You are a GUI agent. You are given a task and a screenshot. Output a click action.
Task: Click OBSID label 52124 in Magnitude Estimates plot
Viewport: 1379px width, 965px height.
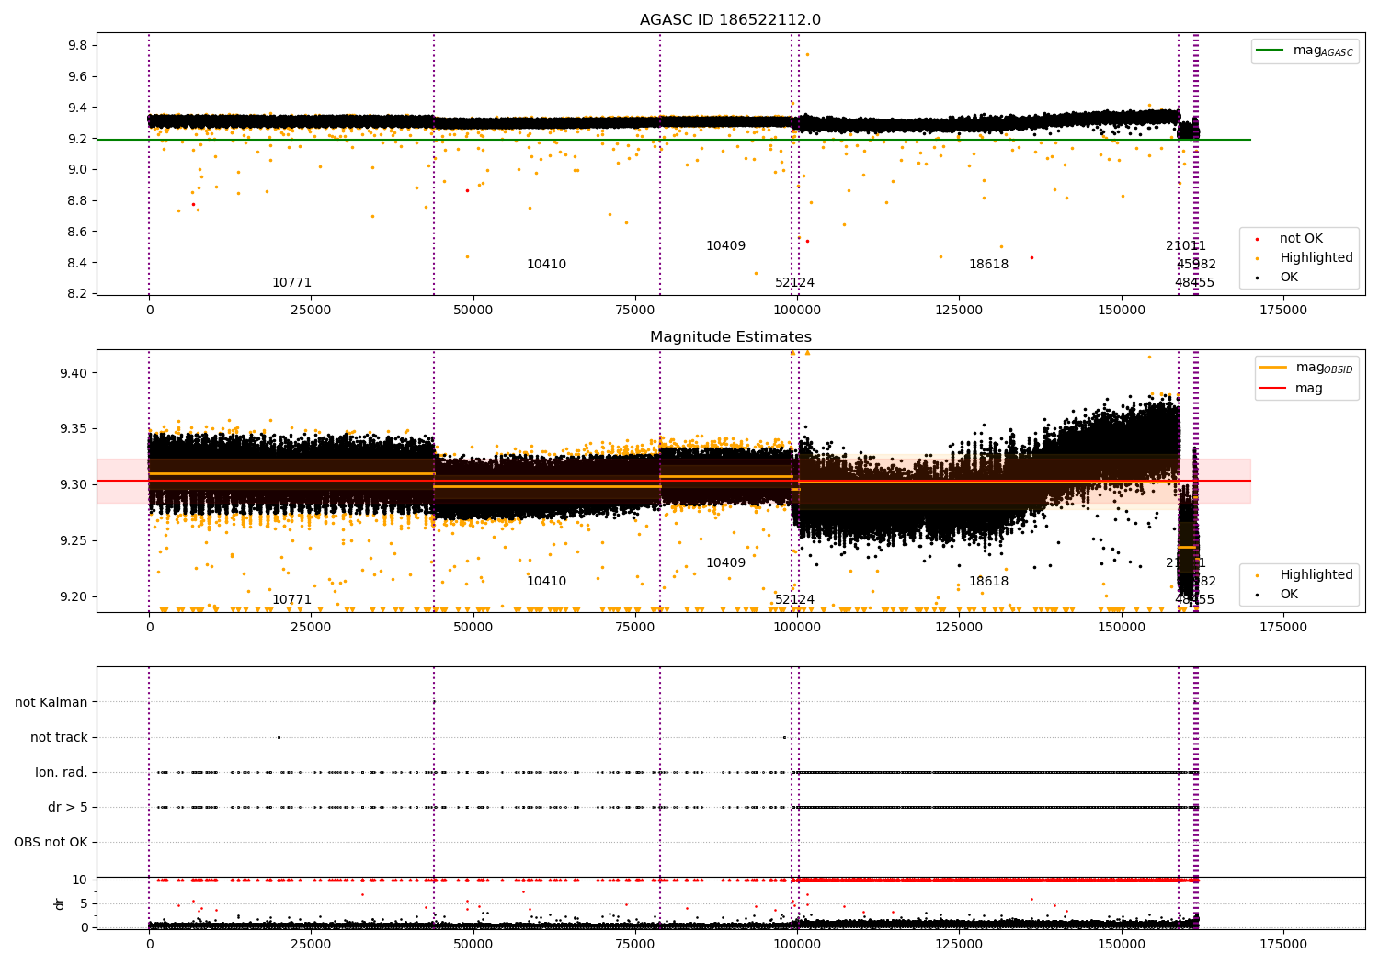794,600
